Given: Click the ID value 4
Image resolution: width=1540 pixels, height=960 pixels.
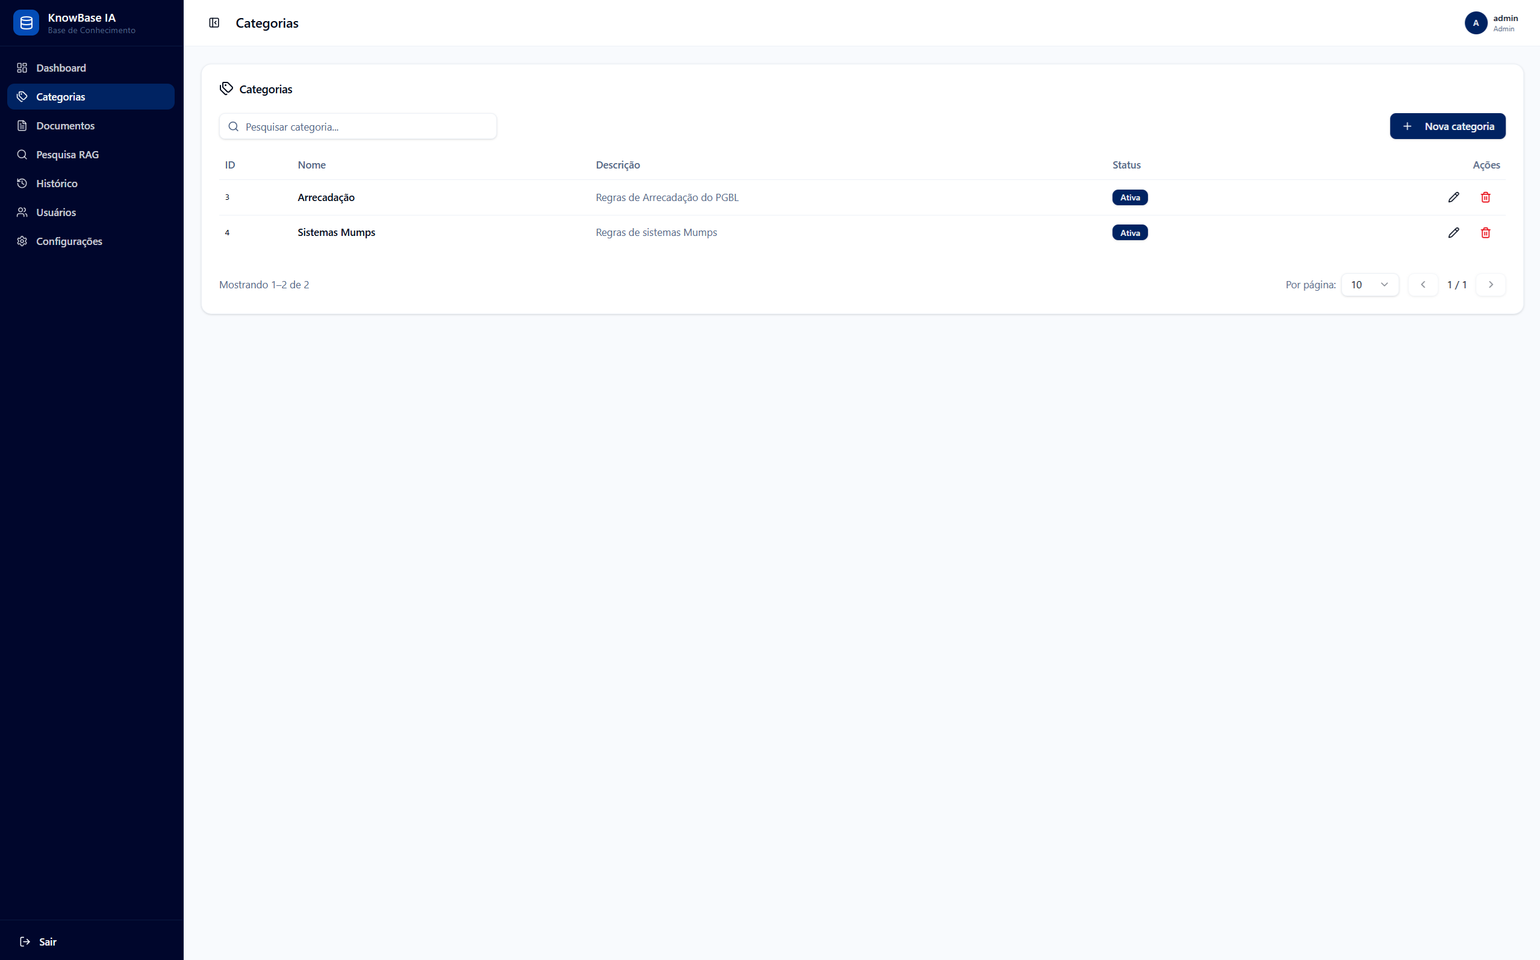Looking at the screenshot, I should [227, 232].
